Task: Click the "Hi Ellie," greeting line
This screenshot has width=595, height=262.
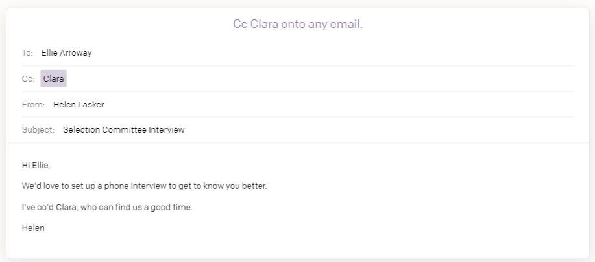Action: (x=36, y=166)
